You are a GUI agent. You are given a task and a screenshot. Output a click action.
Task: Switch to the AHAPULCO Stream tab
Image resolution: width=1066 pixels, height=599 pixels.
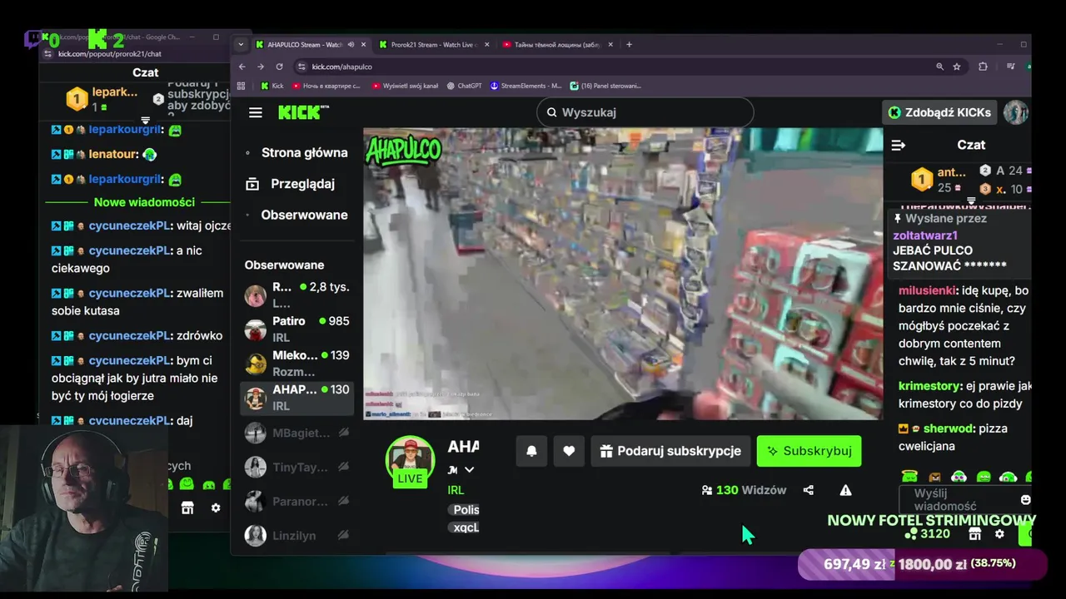coord(305,44)
